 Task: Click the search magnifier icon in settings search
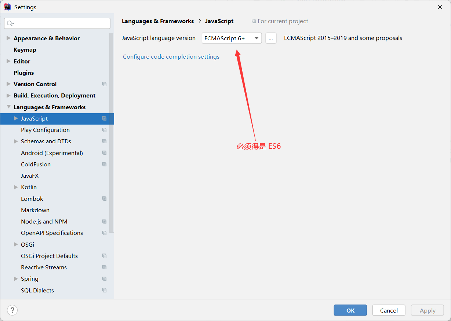pyautogui.click(x=10, y=23)
